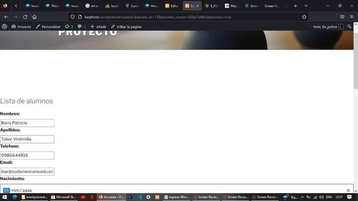The width and height of the screenshot is (358, 201).
Task: Click Personalizar in the admin bar
Action: point(48,27)
